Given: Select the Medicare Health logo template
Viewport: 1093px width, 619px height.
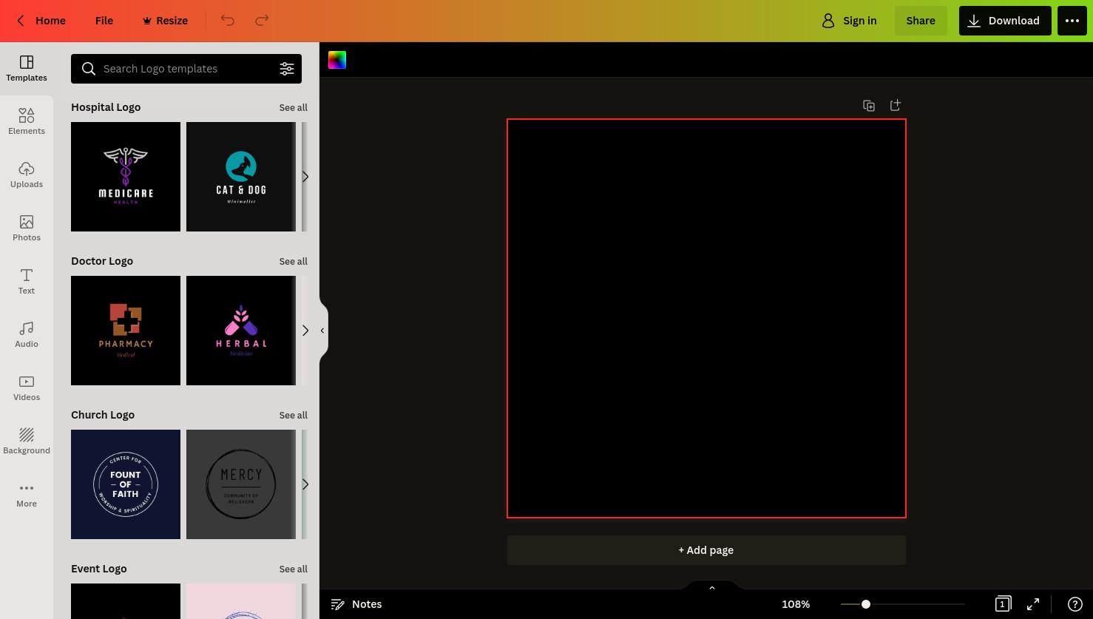Looking at the screenshot, I should tap(126, 177).
